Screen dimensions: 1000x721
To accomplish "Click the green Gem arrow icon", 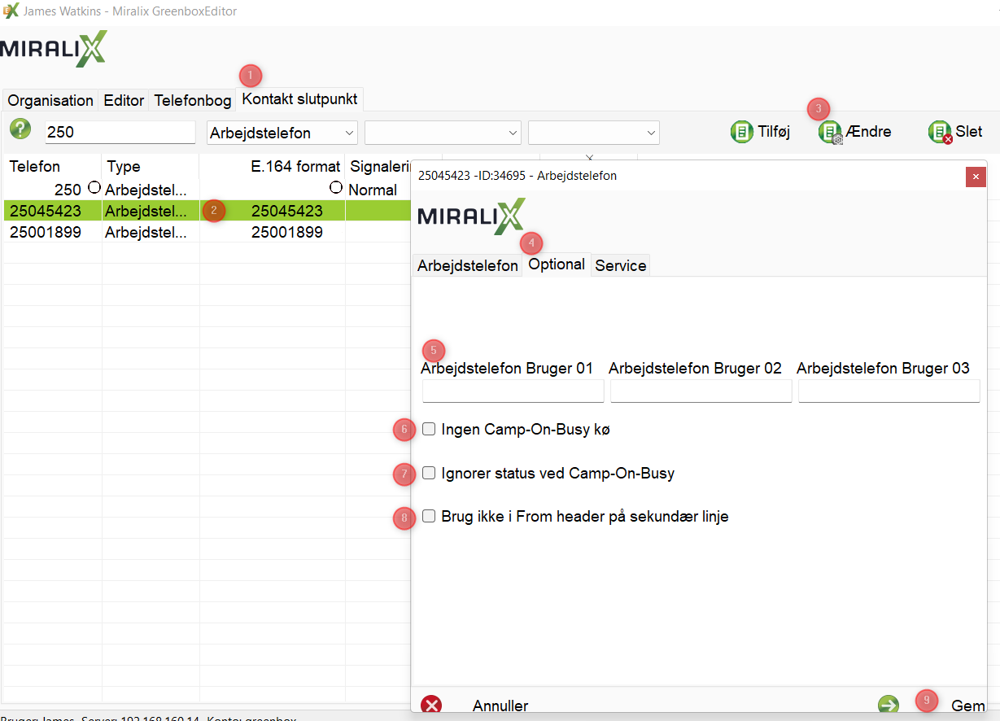I will [x=889, y=706].
